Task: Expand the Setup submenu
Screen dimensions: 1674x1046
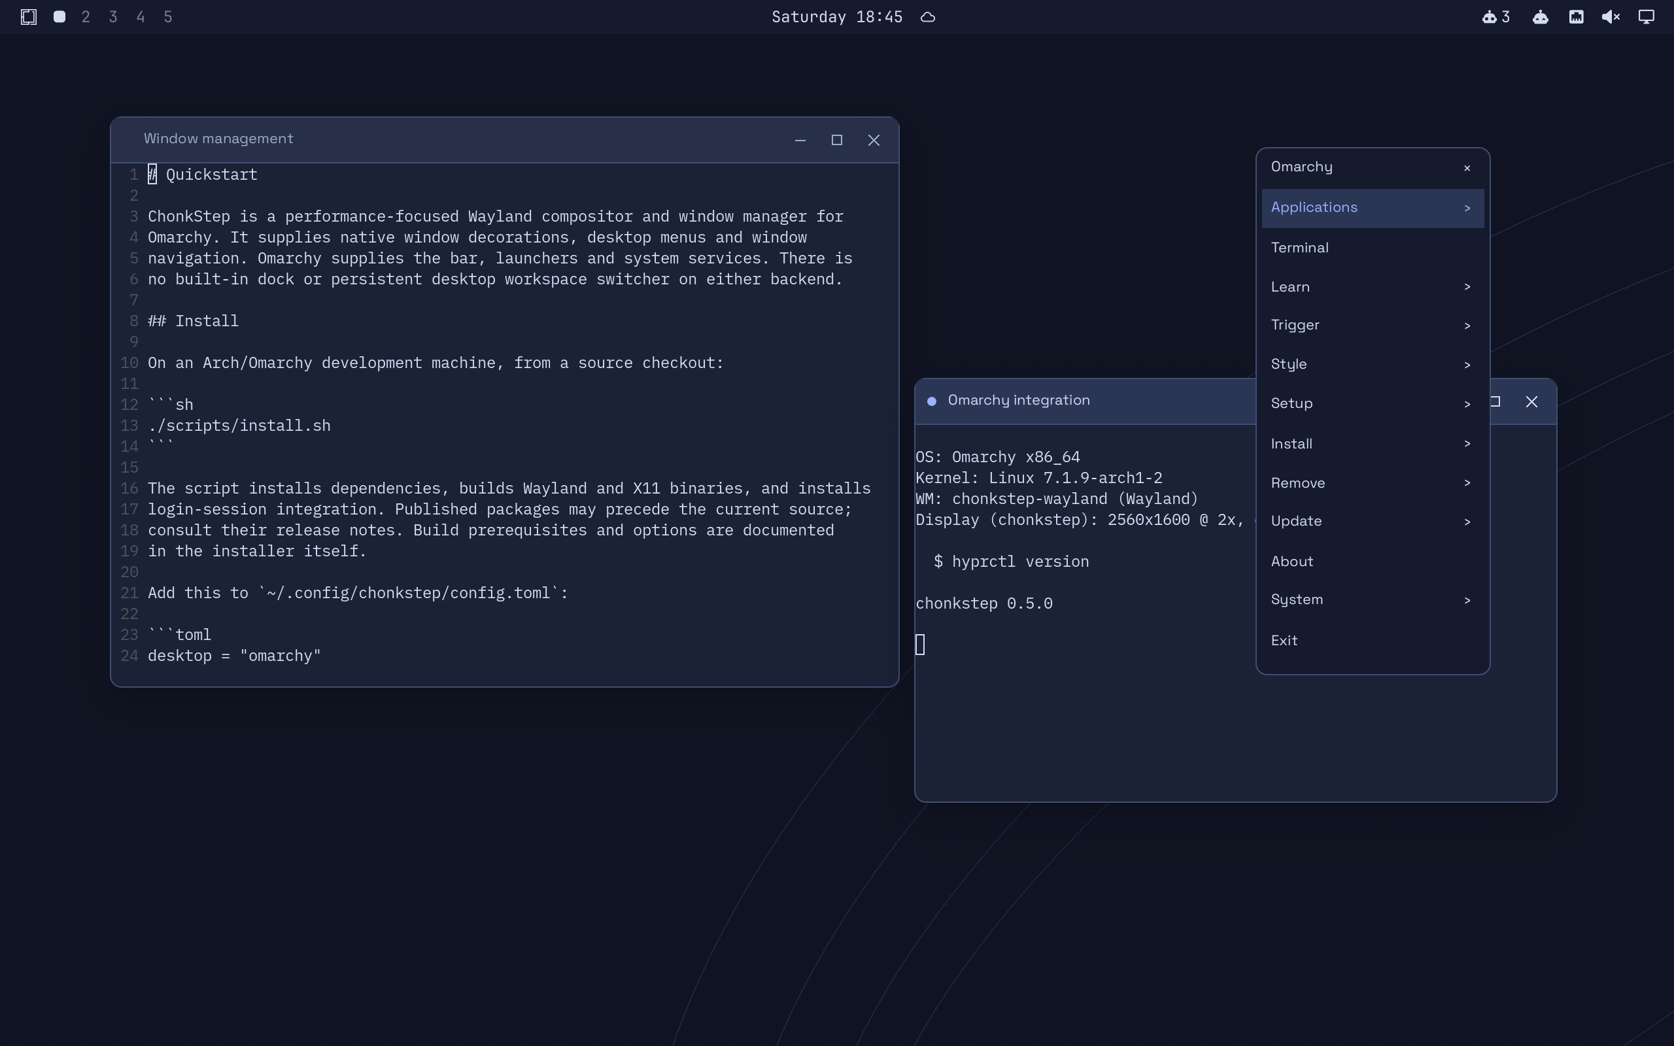Action: click(x=1373, y=403)
